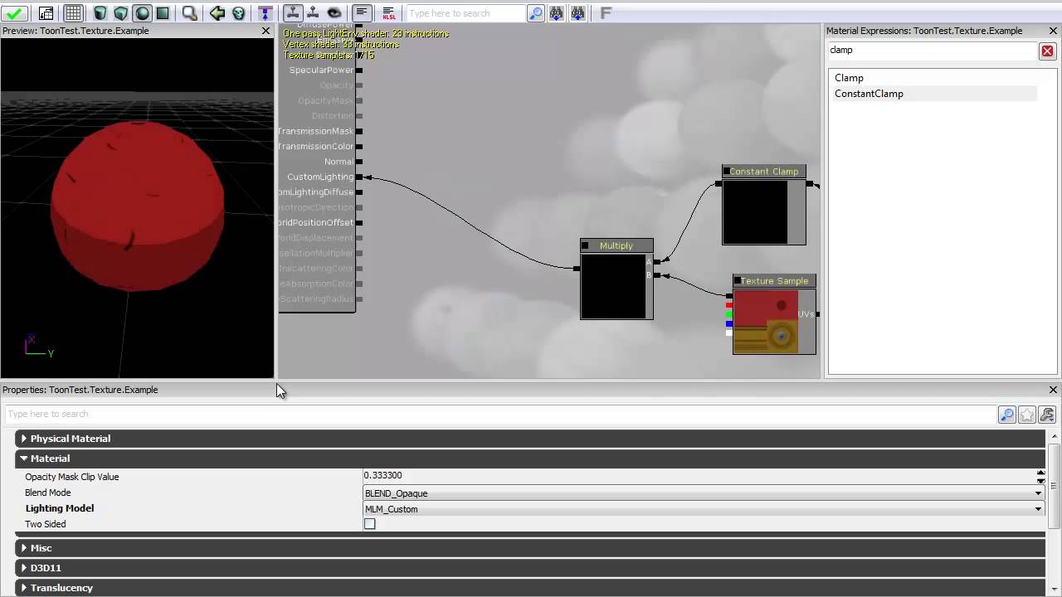Select cylinder preview mesh
Viewport: 1062px width, 597px height.
100,13
